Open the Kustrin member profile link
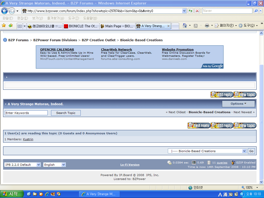This screenshot has width=264, height=198. (x=28, y=139)
